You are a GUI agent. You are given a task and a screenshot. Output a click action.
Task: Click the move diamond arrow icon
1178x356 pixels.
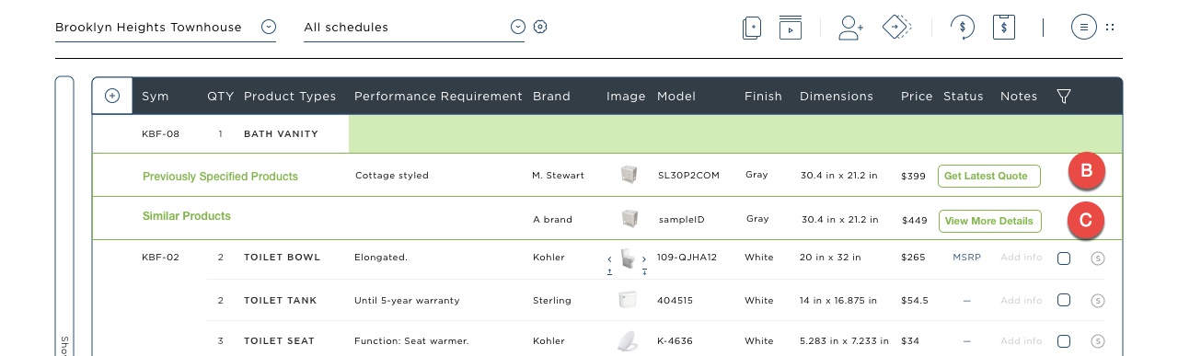[896, 27]
